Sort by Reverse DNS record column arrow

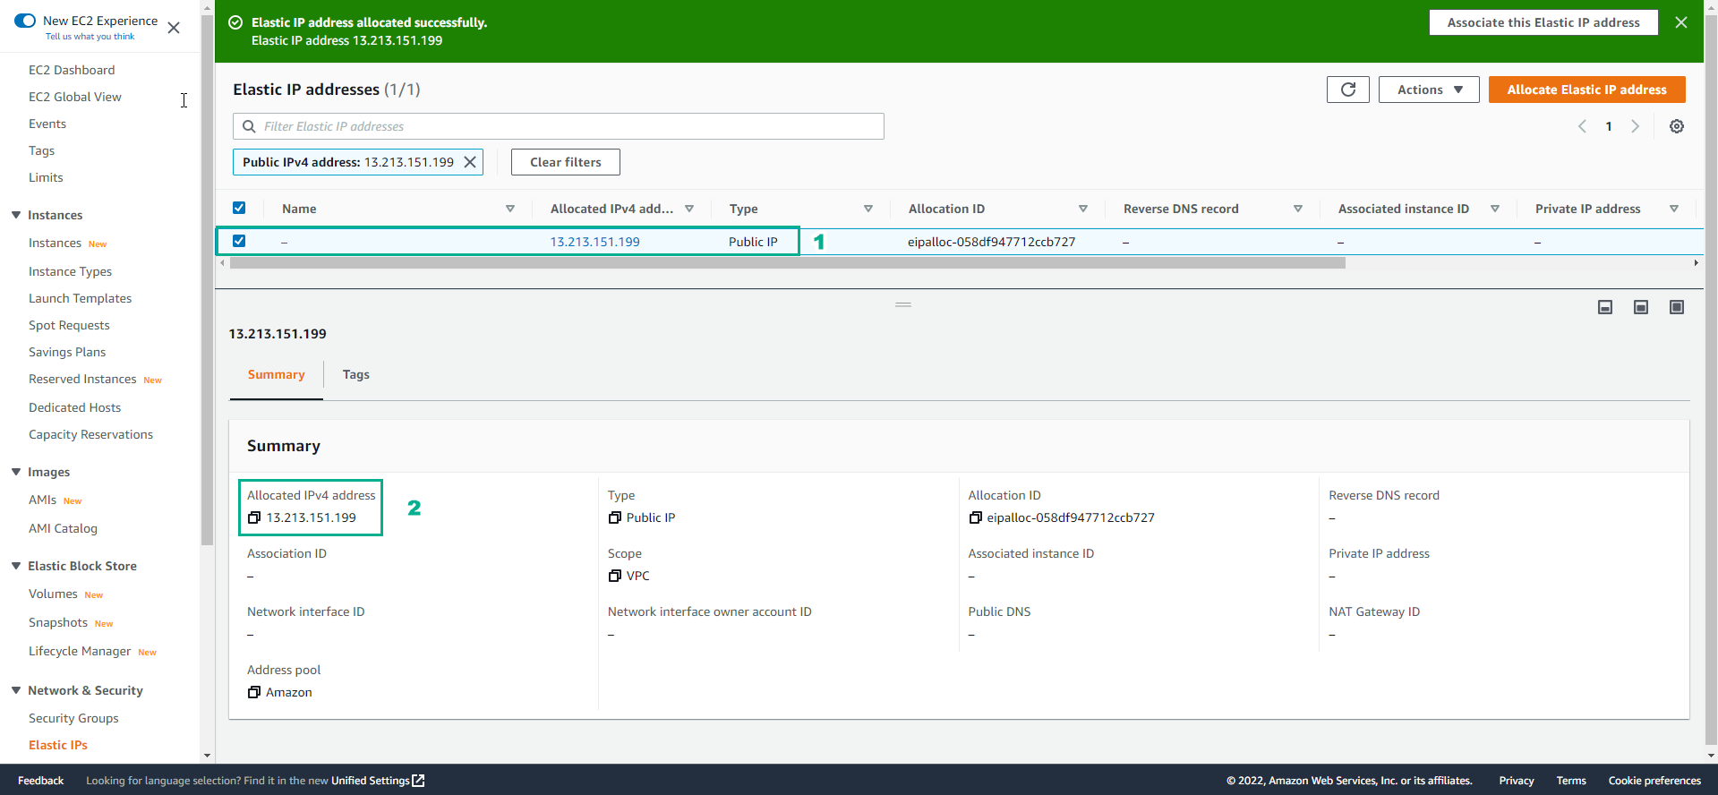[1298, 209]
